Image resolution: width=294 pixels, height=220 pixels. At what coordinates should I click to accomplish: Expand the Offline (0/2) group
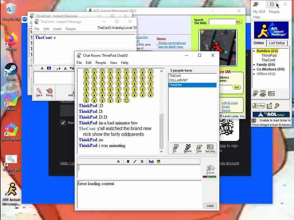point(254,74)
